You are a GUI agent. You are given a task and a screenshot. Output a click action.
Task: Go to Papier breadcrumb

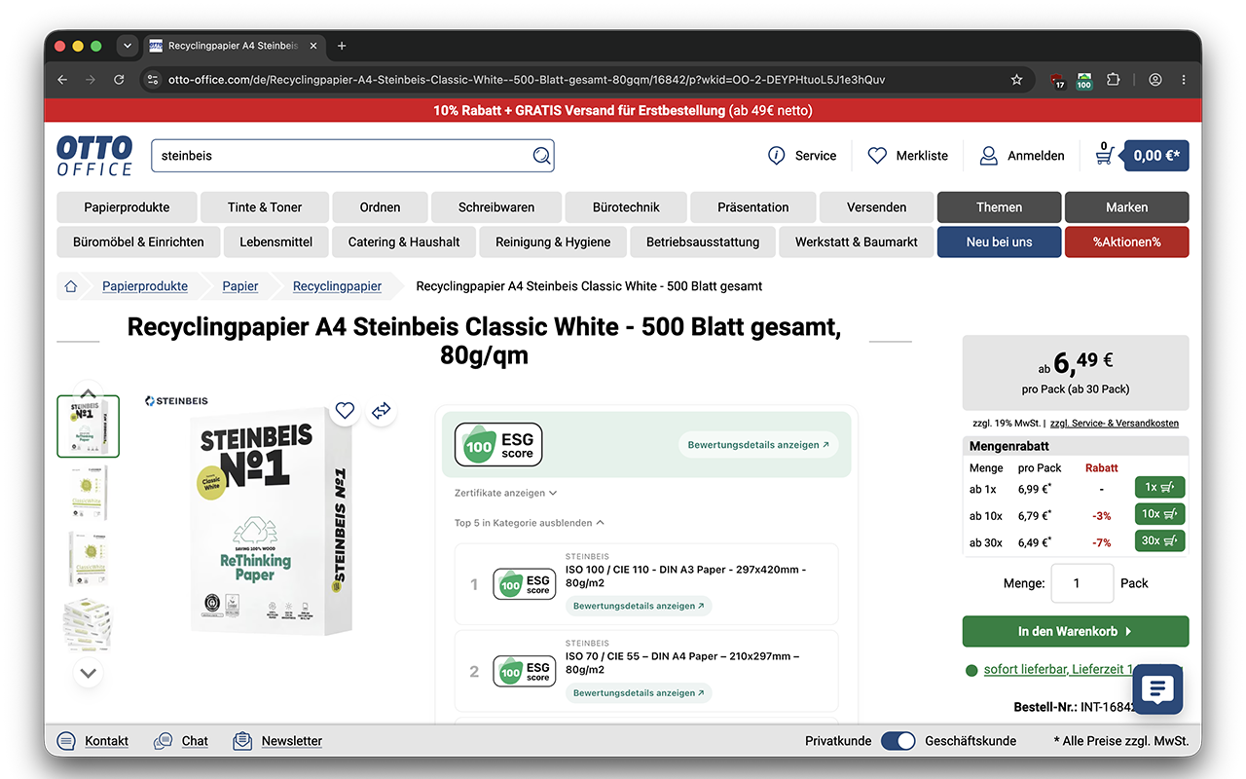240,286
